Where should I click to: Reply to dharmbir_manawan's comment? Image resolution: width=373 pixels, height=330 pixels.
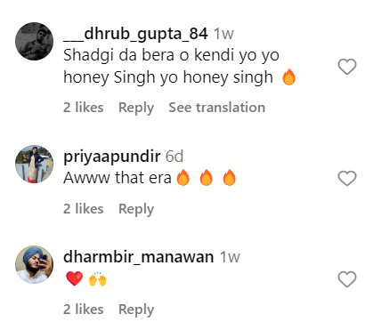click(136, 310)
